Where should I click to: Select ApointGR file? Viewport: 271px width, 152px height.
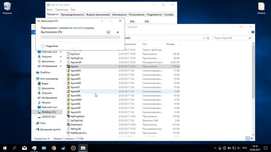tap(76, 83)
